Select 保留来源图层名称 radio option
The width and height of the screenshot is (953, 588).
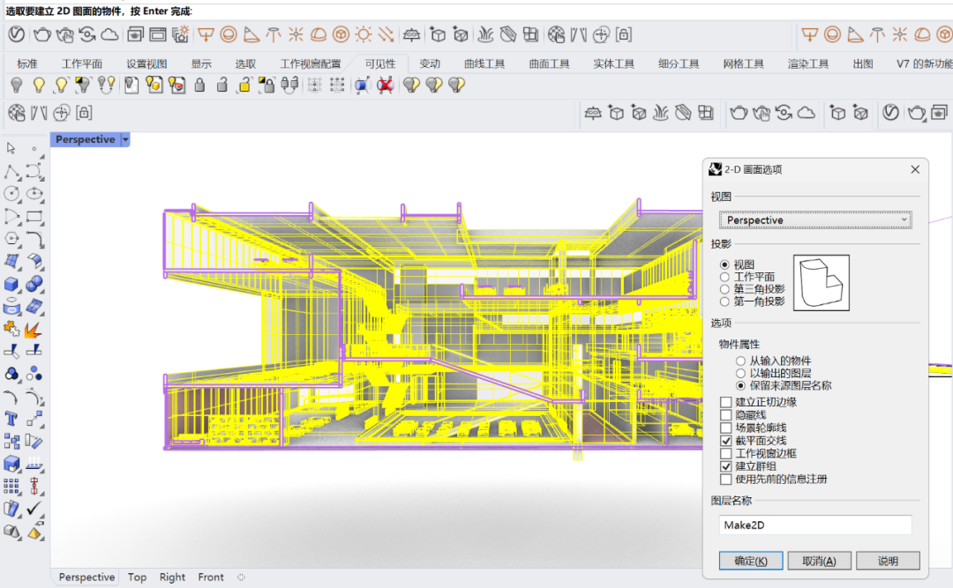(x=740, y=386)
